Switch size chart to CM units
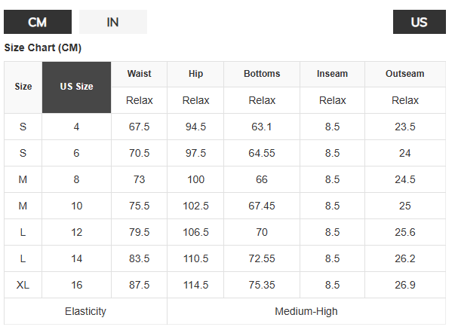The image size is (455, 333). pos(38,22)
